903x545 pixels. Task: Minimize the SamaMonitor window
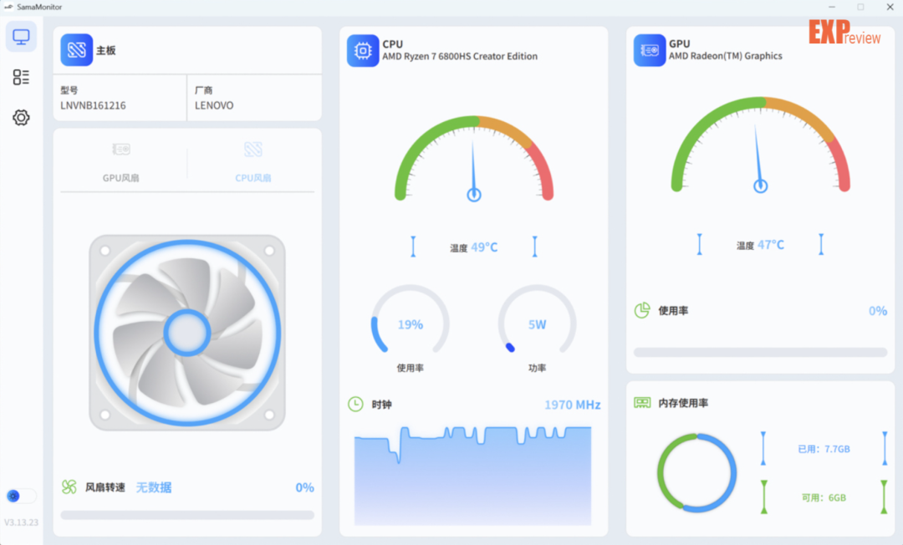[832, 7]
